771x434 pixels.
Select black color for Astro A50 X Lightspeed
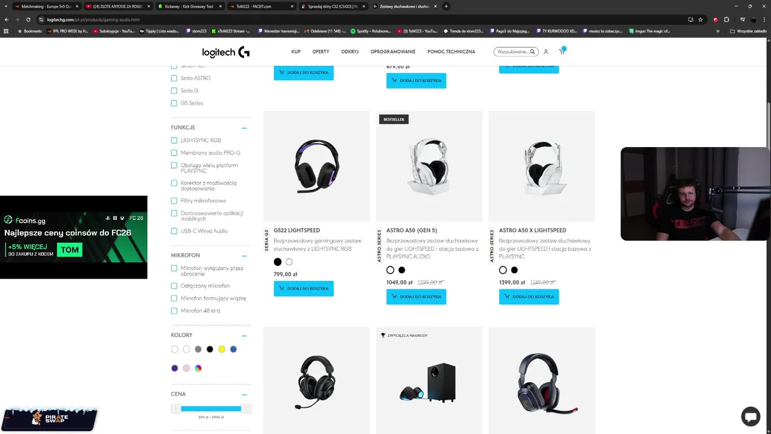pyautogui.click(x=514, y=270)
